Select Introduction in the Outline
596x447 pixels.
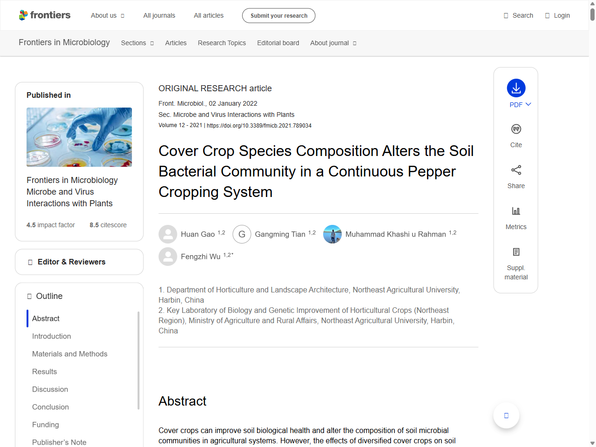pos(51,336)
